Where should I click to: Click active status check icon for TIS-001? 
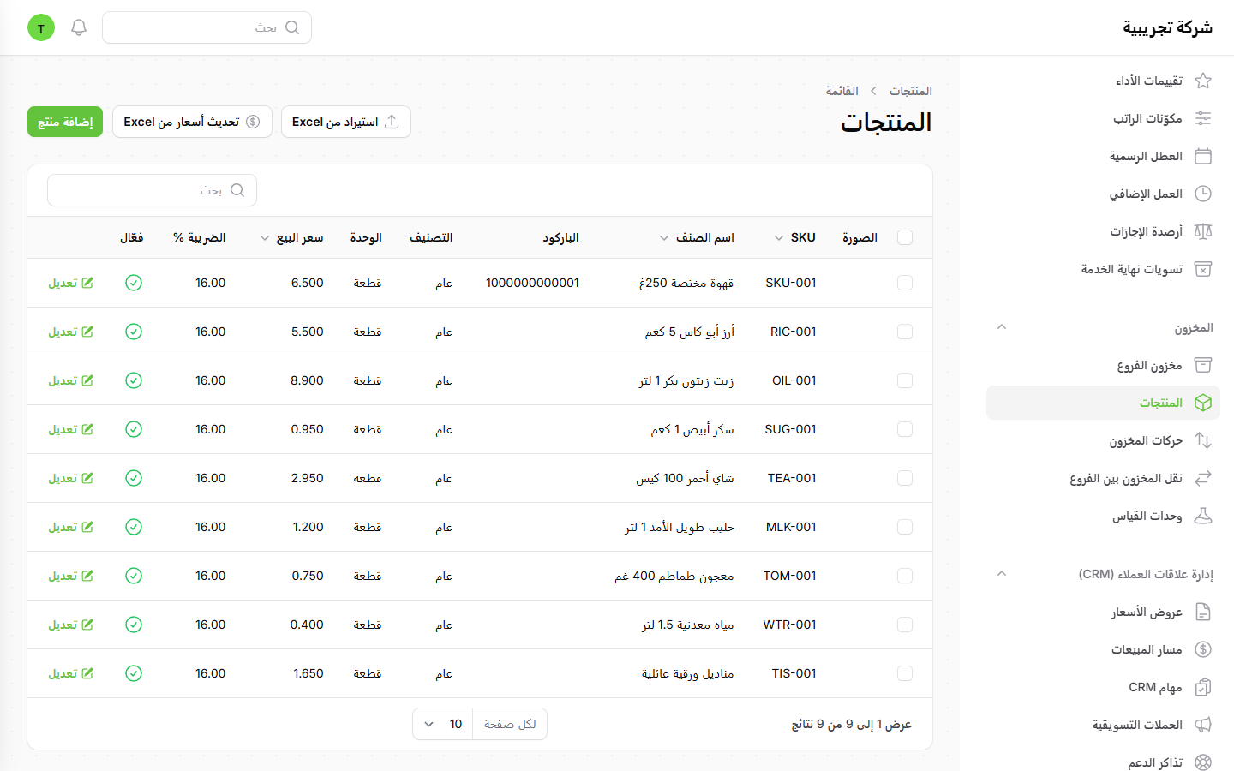[x=134, y=673]
